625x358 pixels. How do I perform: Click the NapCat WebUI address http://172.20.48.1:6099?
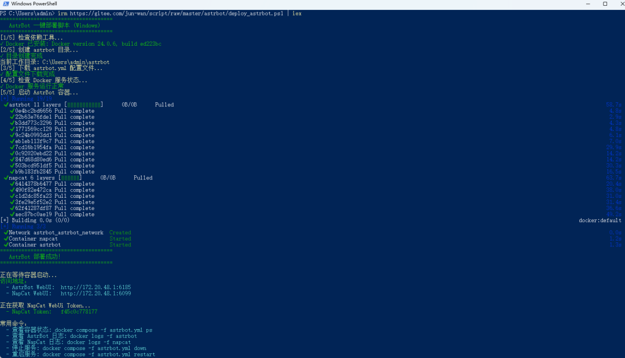click(95, 293)
